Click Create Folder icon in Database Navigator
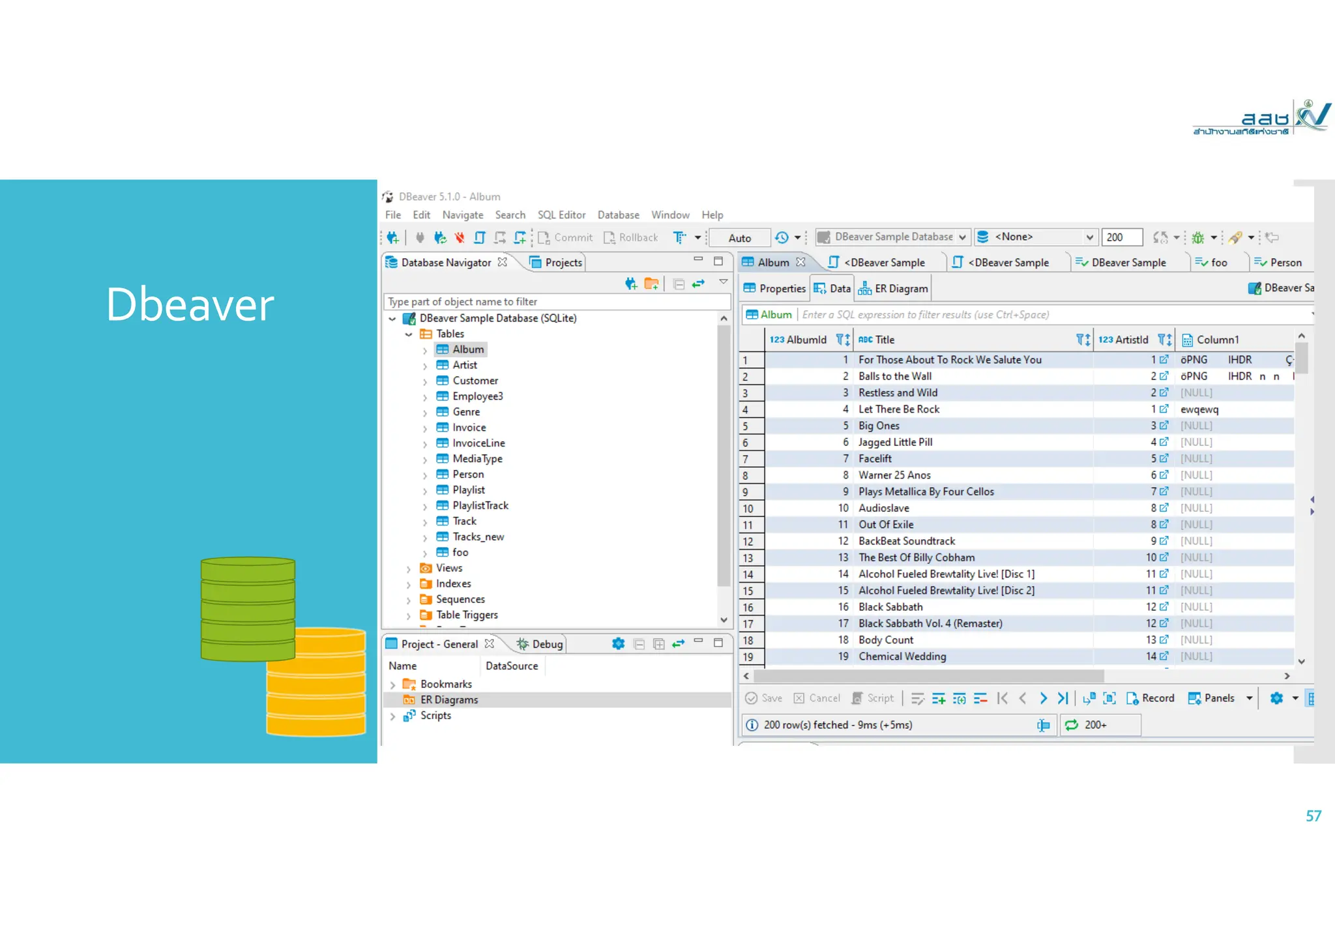This screenshot has height=944, width=1335. click(651, 284)
